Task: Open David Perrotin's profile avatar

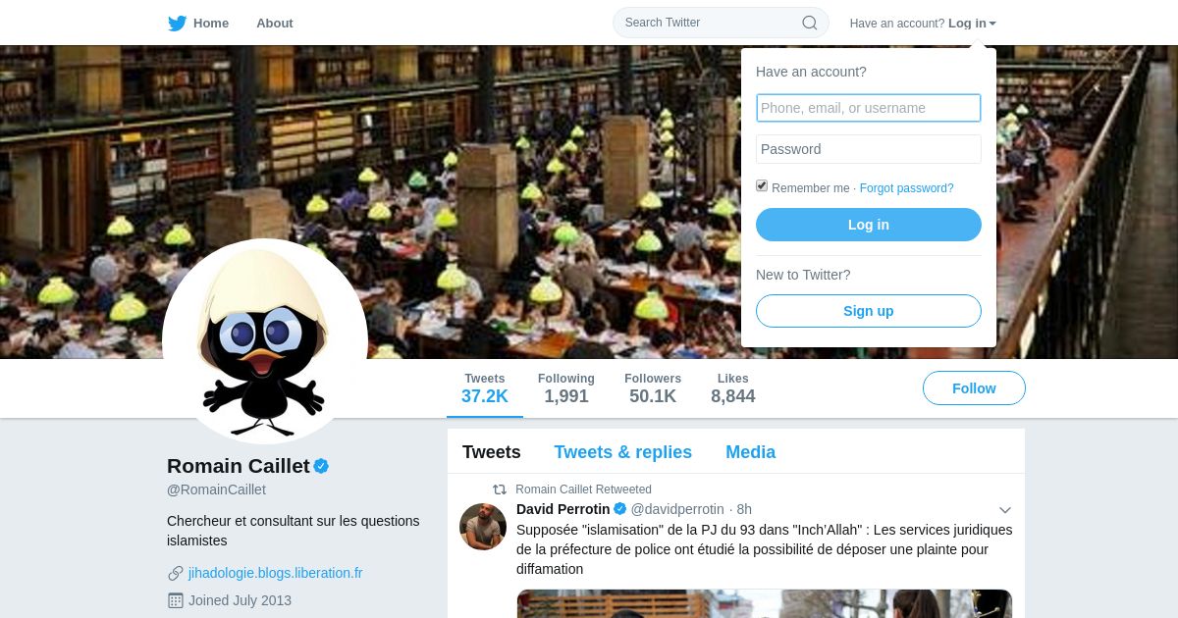Action: coord(483,527)
